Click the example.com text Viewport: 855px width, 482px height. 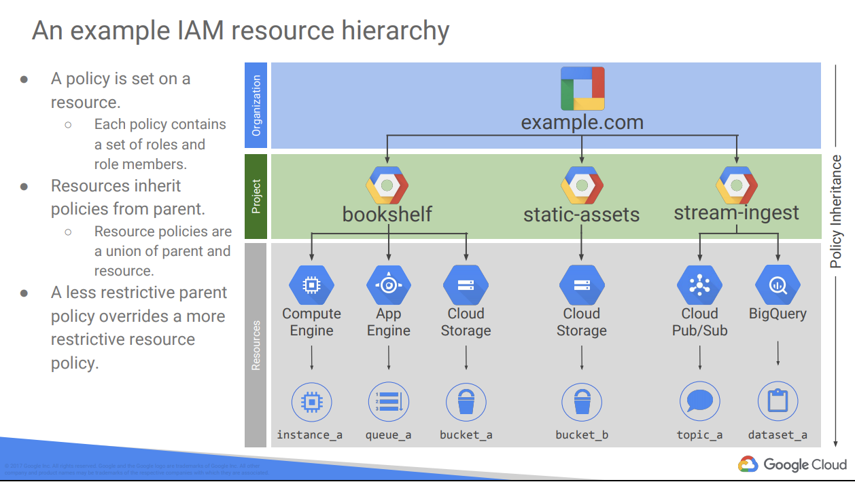(x=582, y=123)
